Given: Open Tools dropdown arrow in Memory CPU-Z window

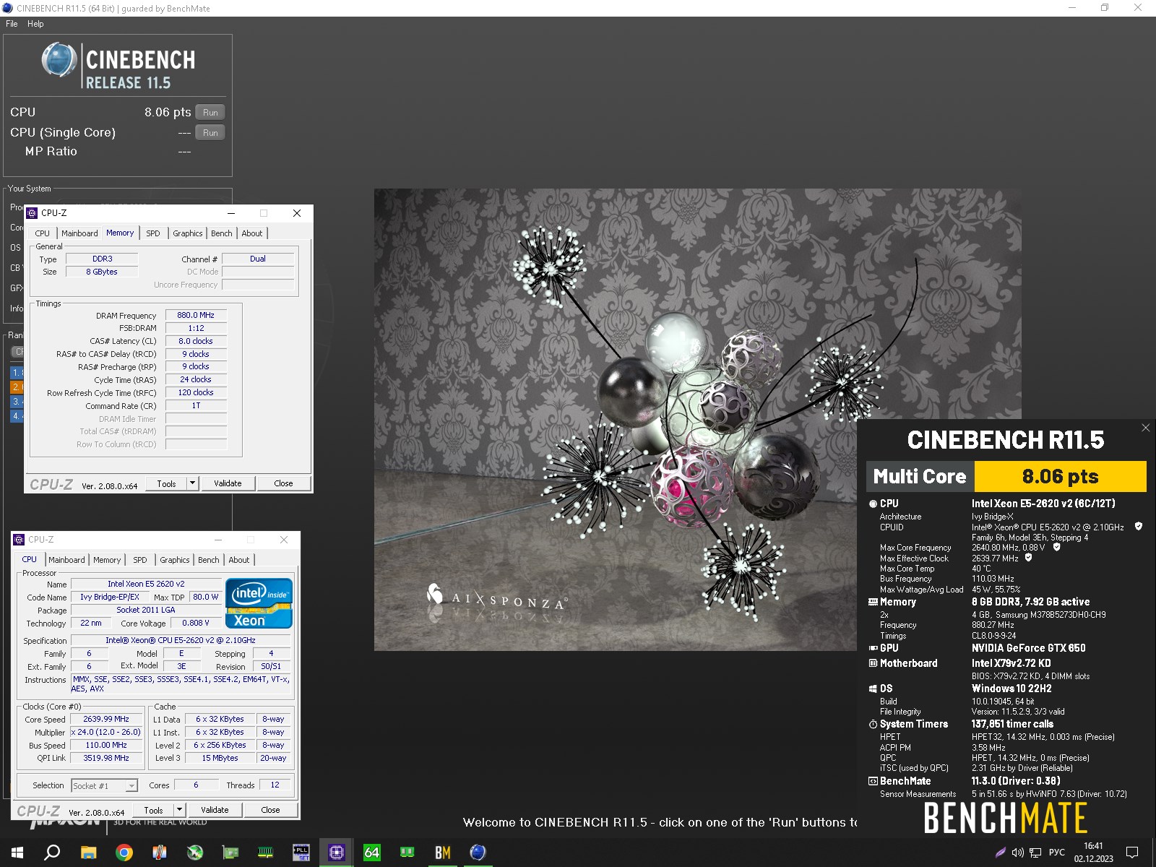Looking at the screenshot, I should pos(192,483).
